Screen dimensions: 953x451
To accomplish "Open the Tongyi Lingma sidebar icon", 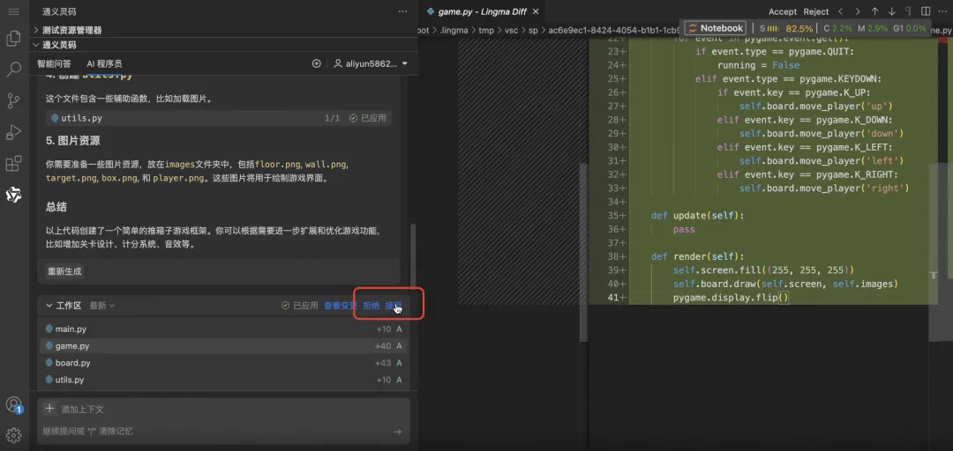I will [13, 195].
